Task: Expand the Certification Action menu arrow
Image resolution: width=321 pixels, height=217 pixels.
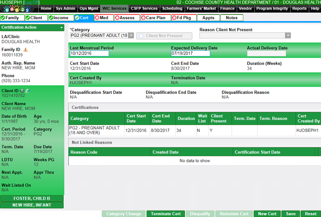Action: (x=61, y=28)
